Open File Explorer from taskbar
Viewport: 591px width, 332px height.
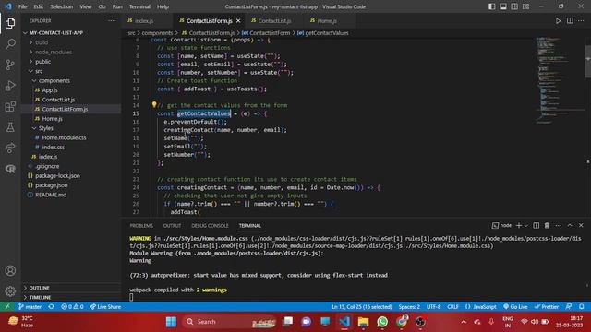coord(363,322)
